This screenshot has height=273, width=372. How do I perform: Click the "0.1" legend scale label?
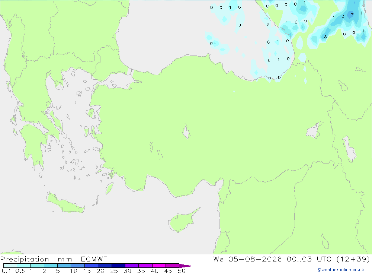tap(6, 271)
